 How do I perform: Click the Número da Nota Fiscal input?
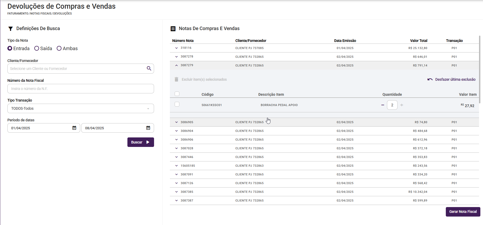click(80, 89)
